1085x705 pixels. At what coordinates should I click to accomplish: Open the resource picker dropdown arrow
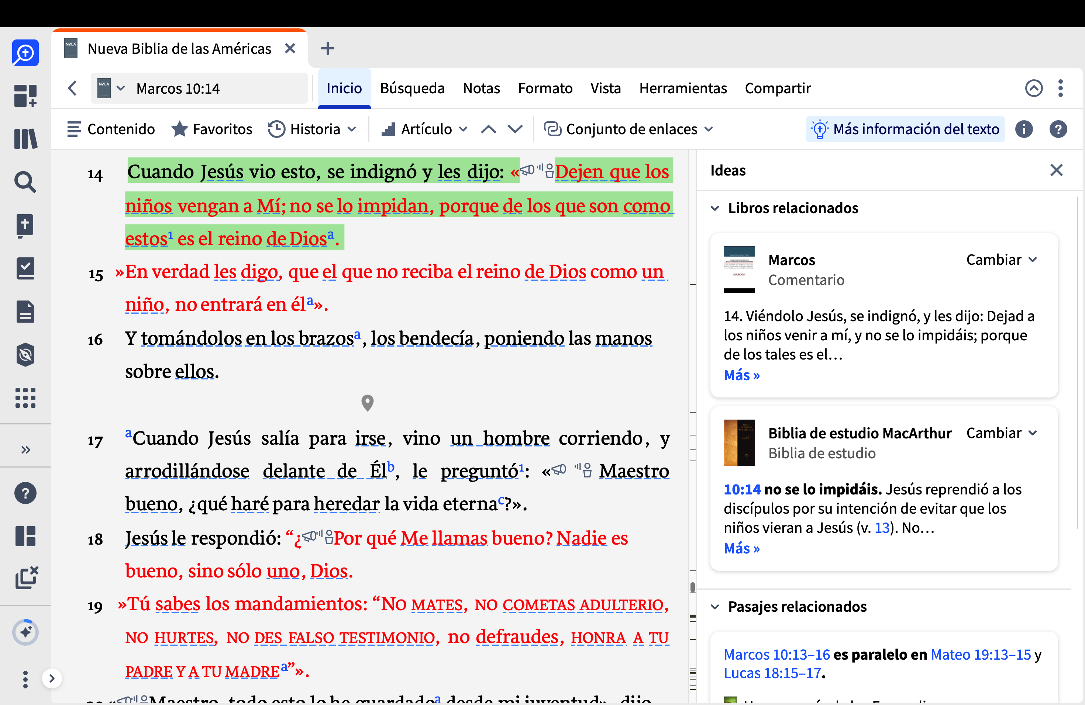click(x=120, y=88)
